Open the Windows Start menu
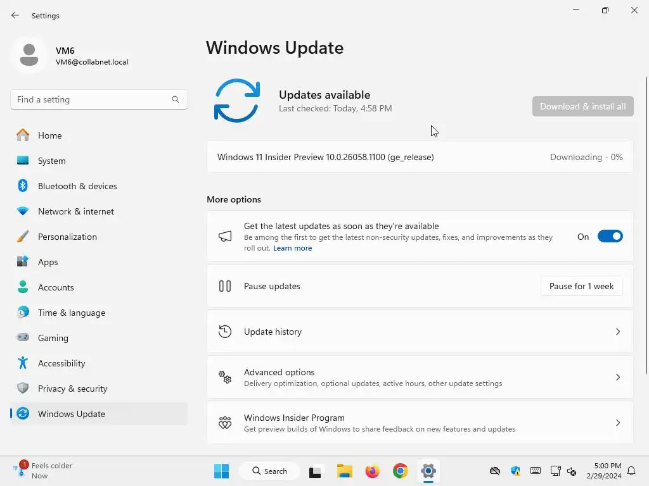Screen dimensions: 649x486 click(221, 471)
